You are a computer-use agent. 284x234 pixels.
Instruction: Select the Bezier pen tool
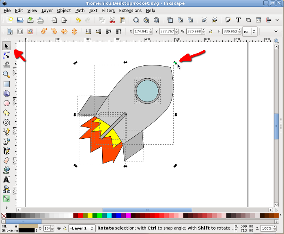(6, 141)
